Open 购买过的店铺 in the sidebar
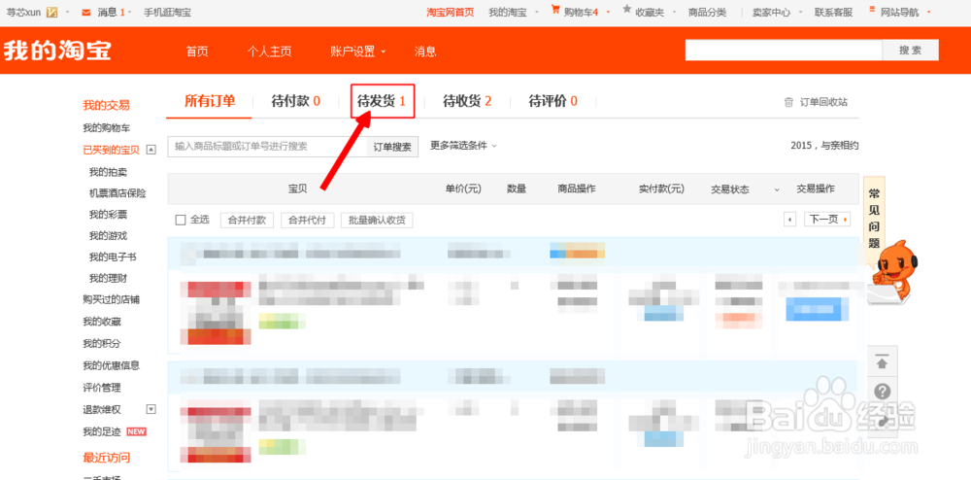 click(x=112, y=300)
